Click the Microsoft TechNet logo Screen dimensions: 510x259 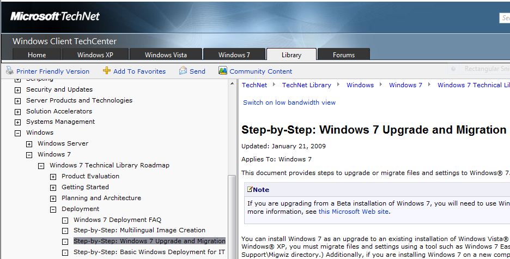pyautogui.click(x=54, y=16)
